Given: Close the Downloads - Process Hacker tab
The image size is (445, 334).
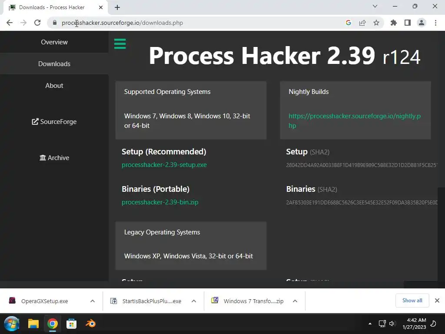Looking at the screenshot, I should [101, 7].
